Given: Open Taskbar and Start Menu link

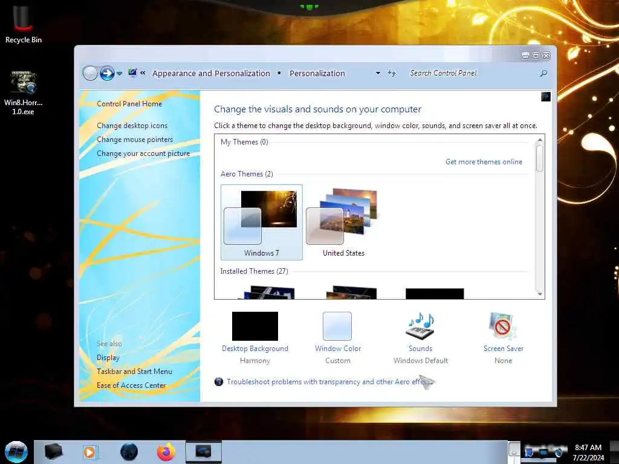Looking at the screenshot, I should 135,372.
